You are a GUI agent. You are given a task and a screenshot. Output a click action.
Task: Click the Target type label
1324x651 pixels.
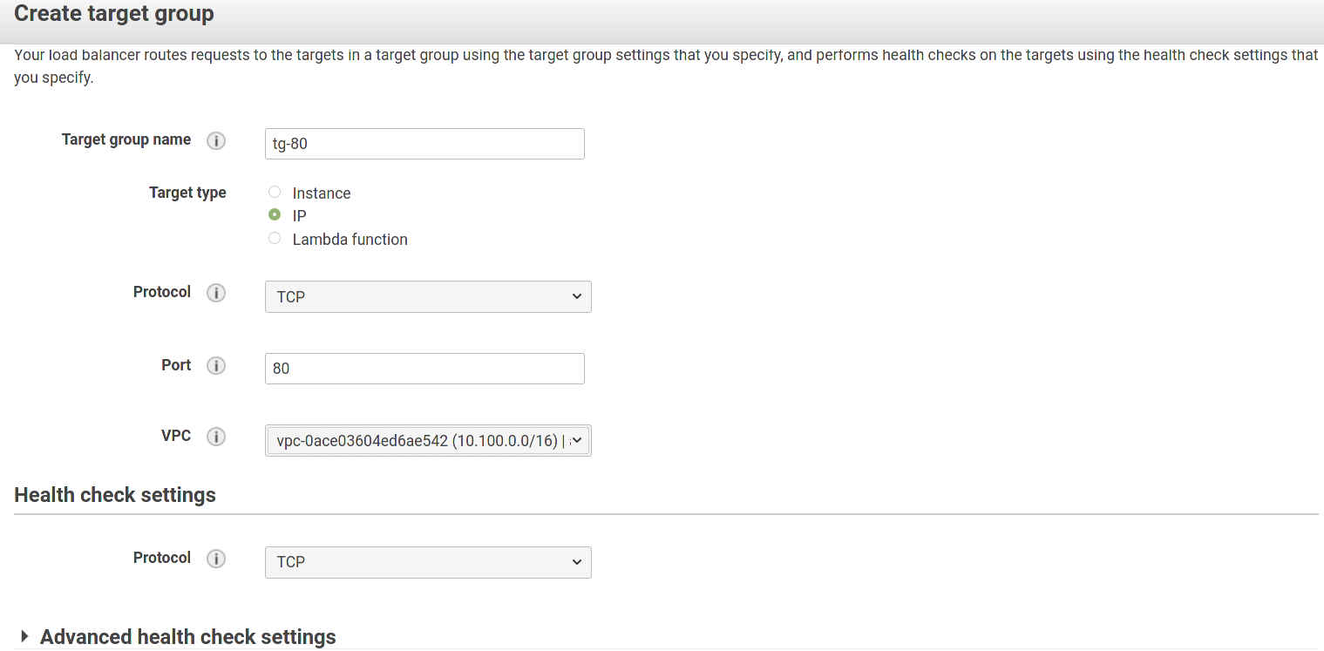[x=187, y=193]
